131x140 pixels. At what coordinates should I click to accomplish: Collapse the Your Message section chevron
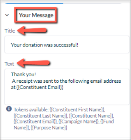click(x=7, y=15)
